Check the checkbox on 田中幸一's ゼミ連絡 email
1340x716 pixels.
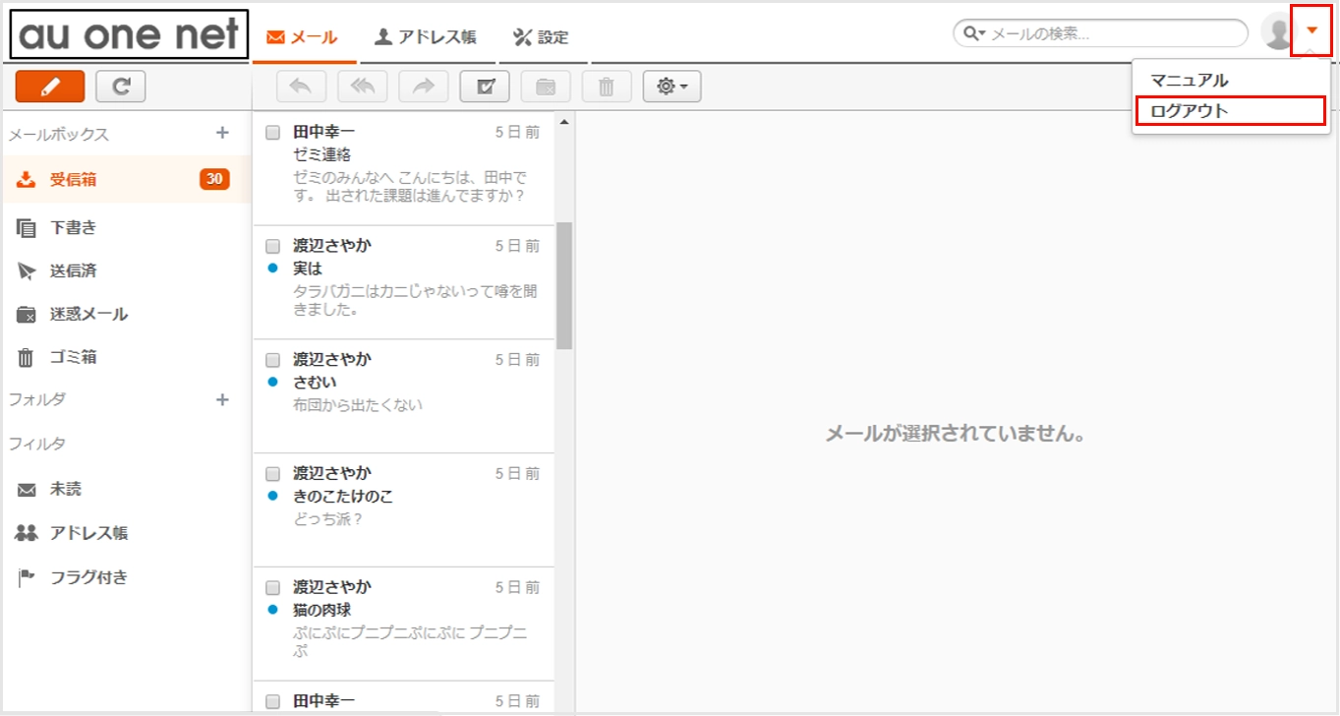(x=272, y=132)
